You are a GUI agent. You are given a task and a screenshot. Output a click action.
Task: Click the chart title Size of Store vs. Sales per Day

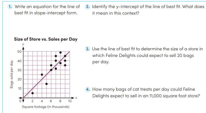46,39
